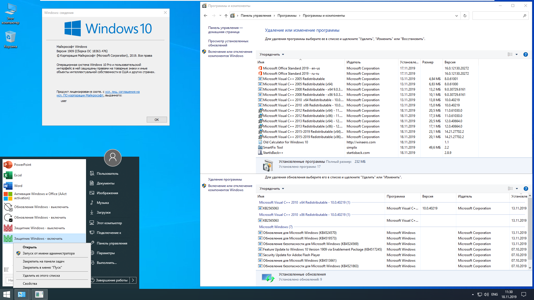Click updates list scrollbar down arrow
The image size is (534, 300).
530,267
